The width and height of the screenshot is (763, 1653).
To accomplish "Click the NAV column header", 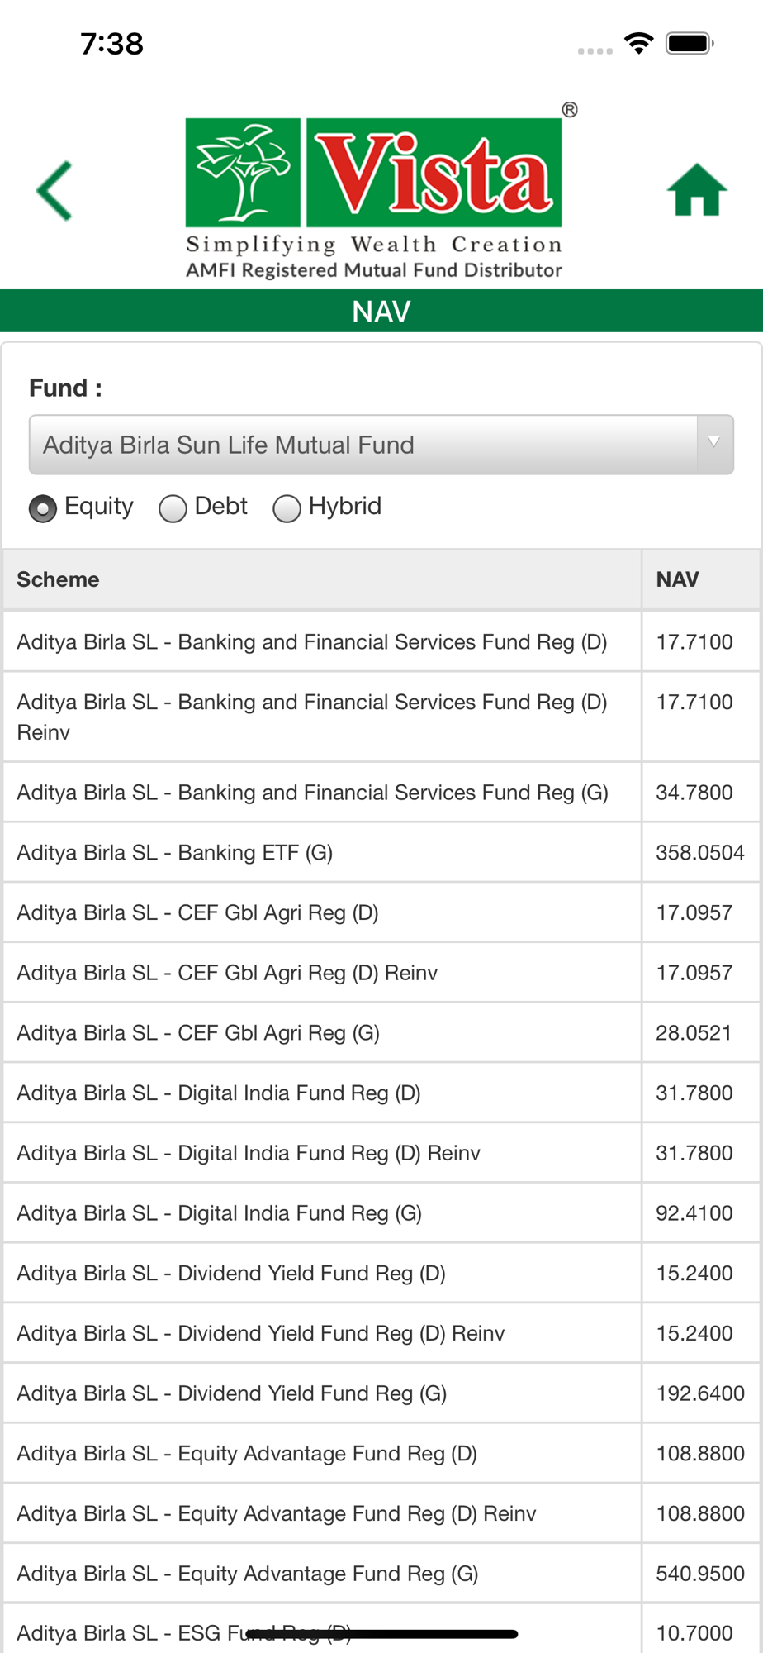I will (677, 579).
